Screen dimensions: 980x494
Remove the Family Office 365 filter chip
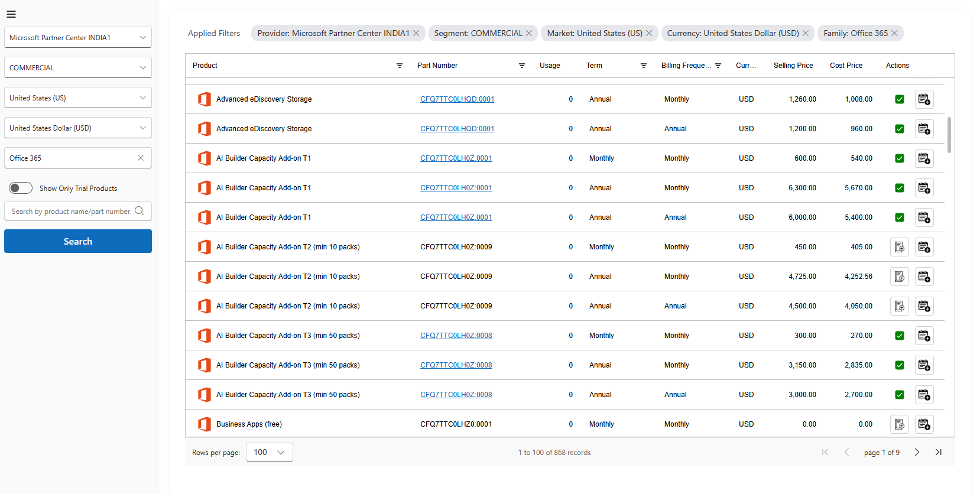894,33
